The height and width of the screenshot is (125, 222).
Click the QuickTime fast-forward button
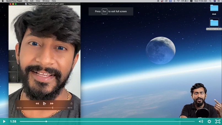tap(52, 103)
